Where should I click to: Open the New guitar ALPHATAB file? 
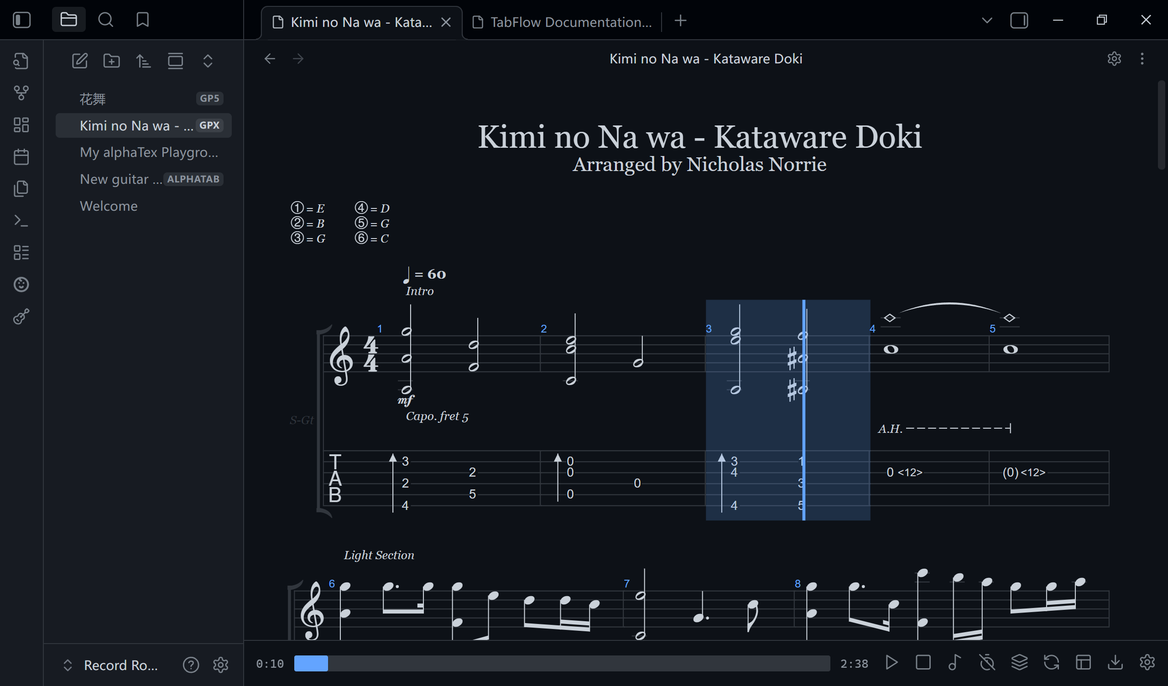tap(144, 179)
